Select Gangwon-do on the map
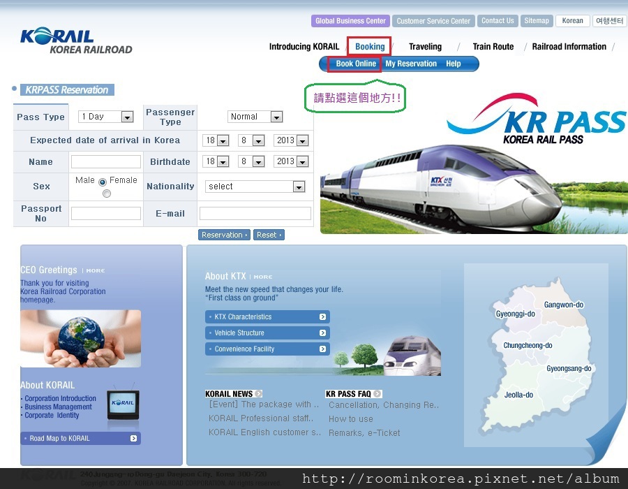Screen dimensions: 628x489 564,305
